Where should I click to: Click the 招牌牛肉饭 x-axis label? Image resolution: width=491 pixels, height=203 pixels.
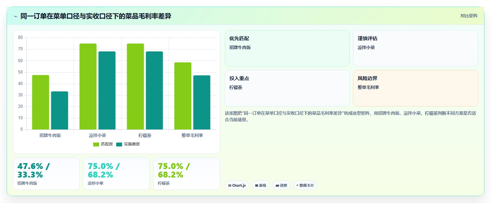click(x=50, y=135)
